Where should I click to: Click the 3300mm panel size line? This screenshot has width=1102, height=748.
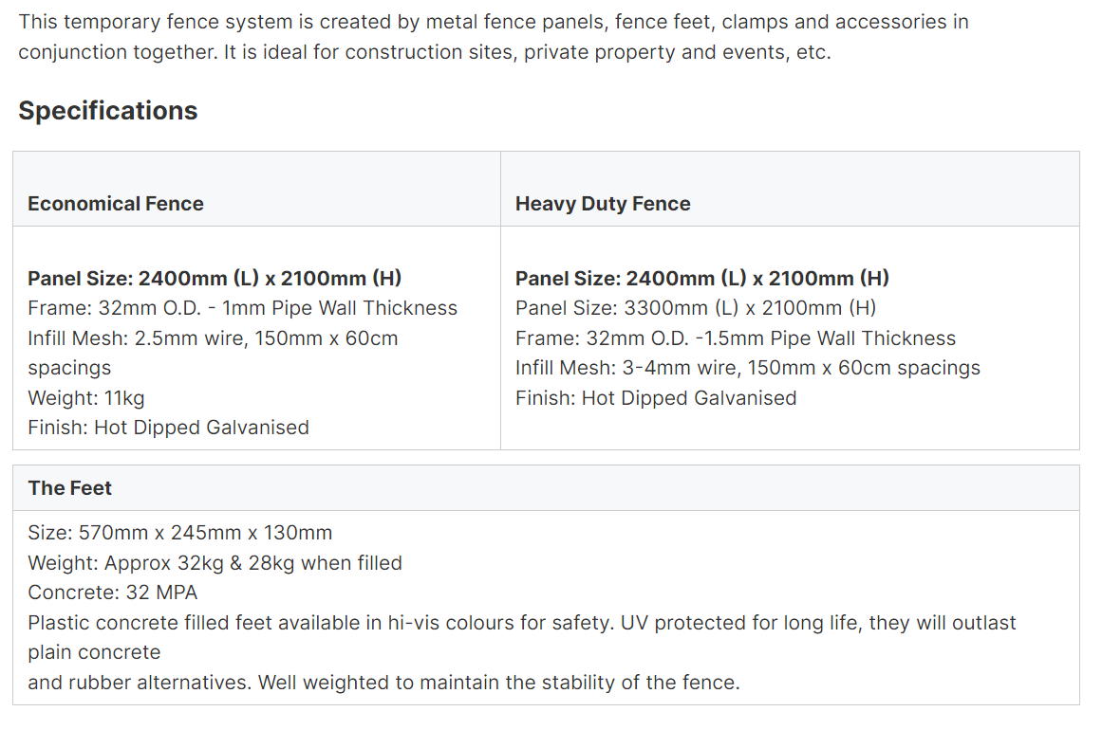[x=696, y=308]
